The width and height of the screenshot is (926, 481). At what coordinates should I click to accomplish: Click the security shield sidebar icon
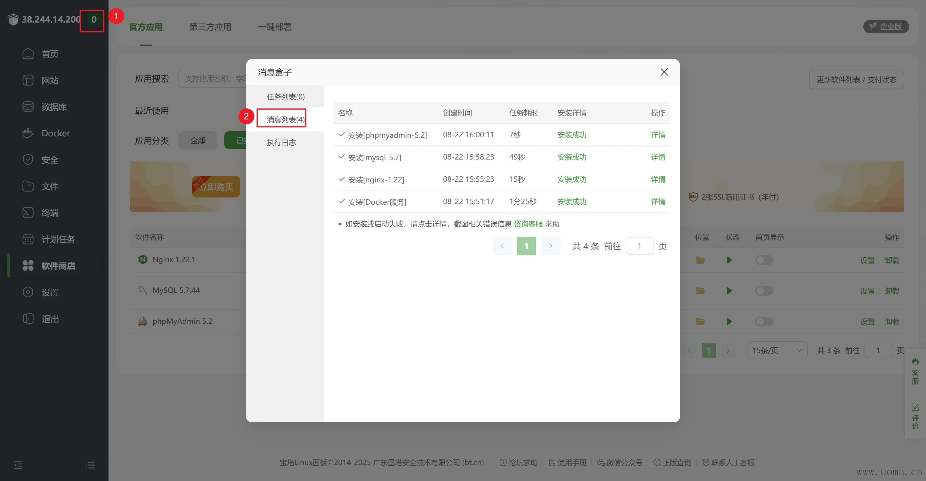tap(28, 159)
